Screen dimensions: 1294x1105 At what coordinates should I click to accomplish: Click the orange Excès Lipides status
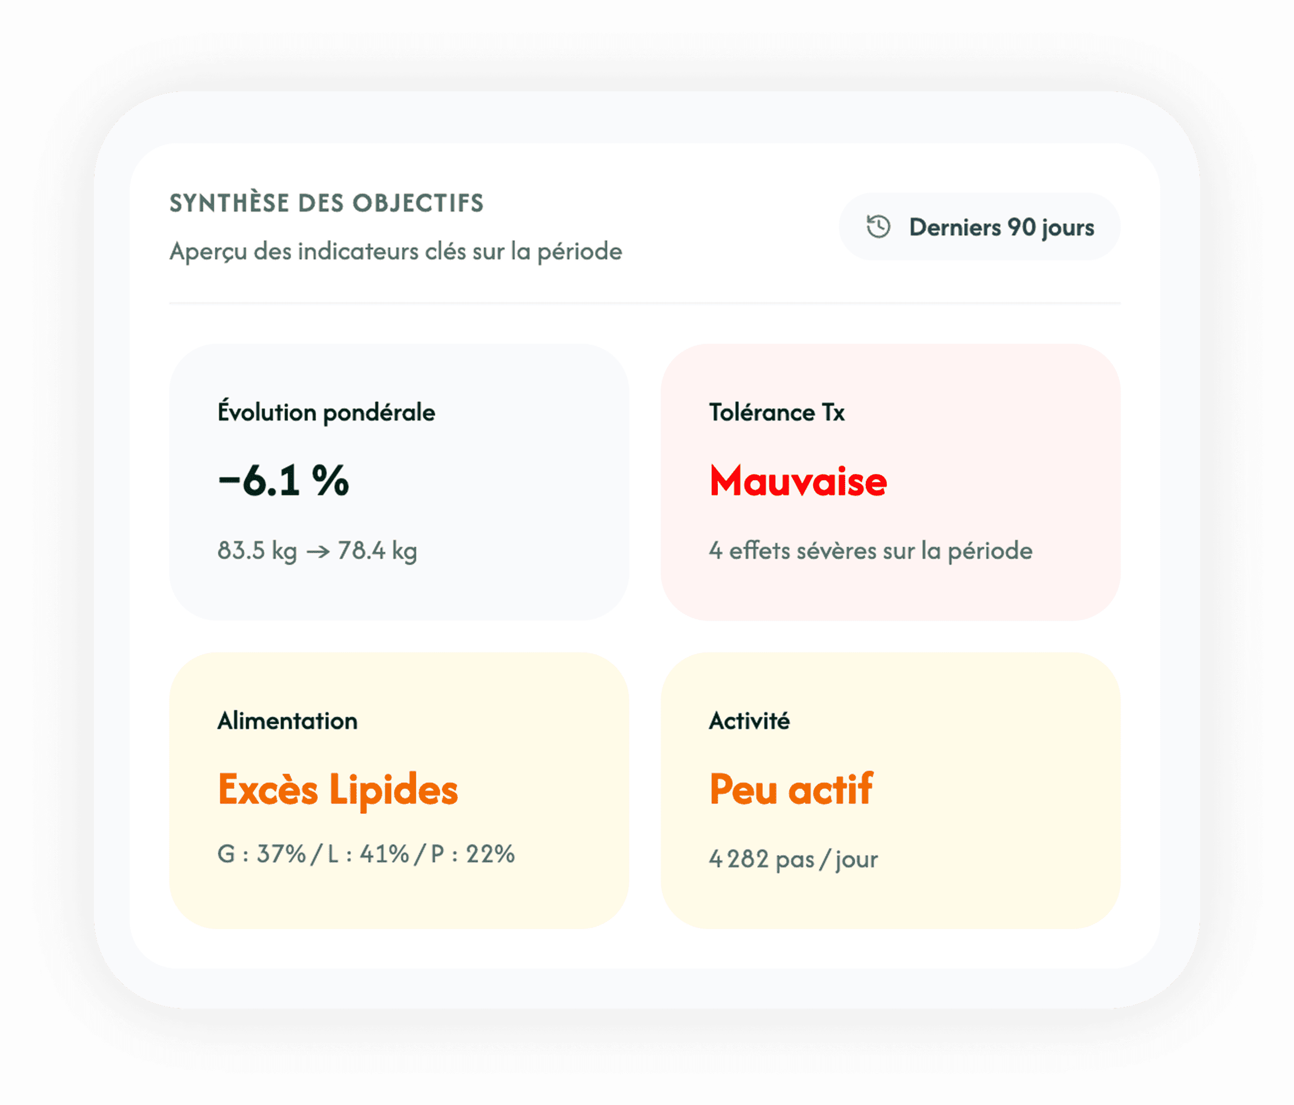pyautogui.click(x=337, y=790)
